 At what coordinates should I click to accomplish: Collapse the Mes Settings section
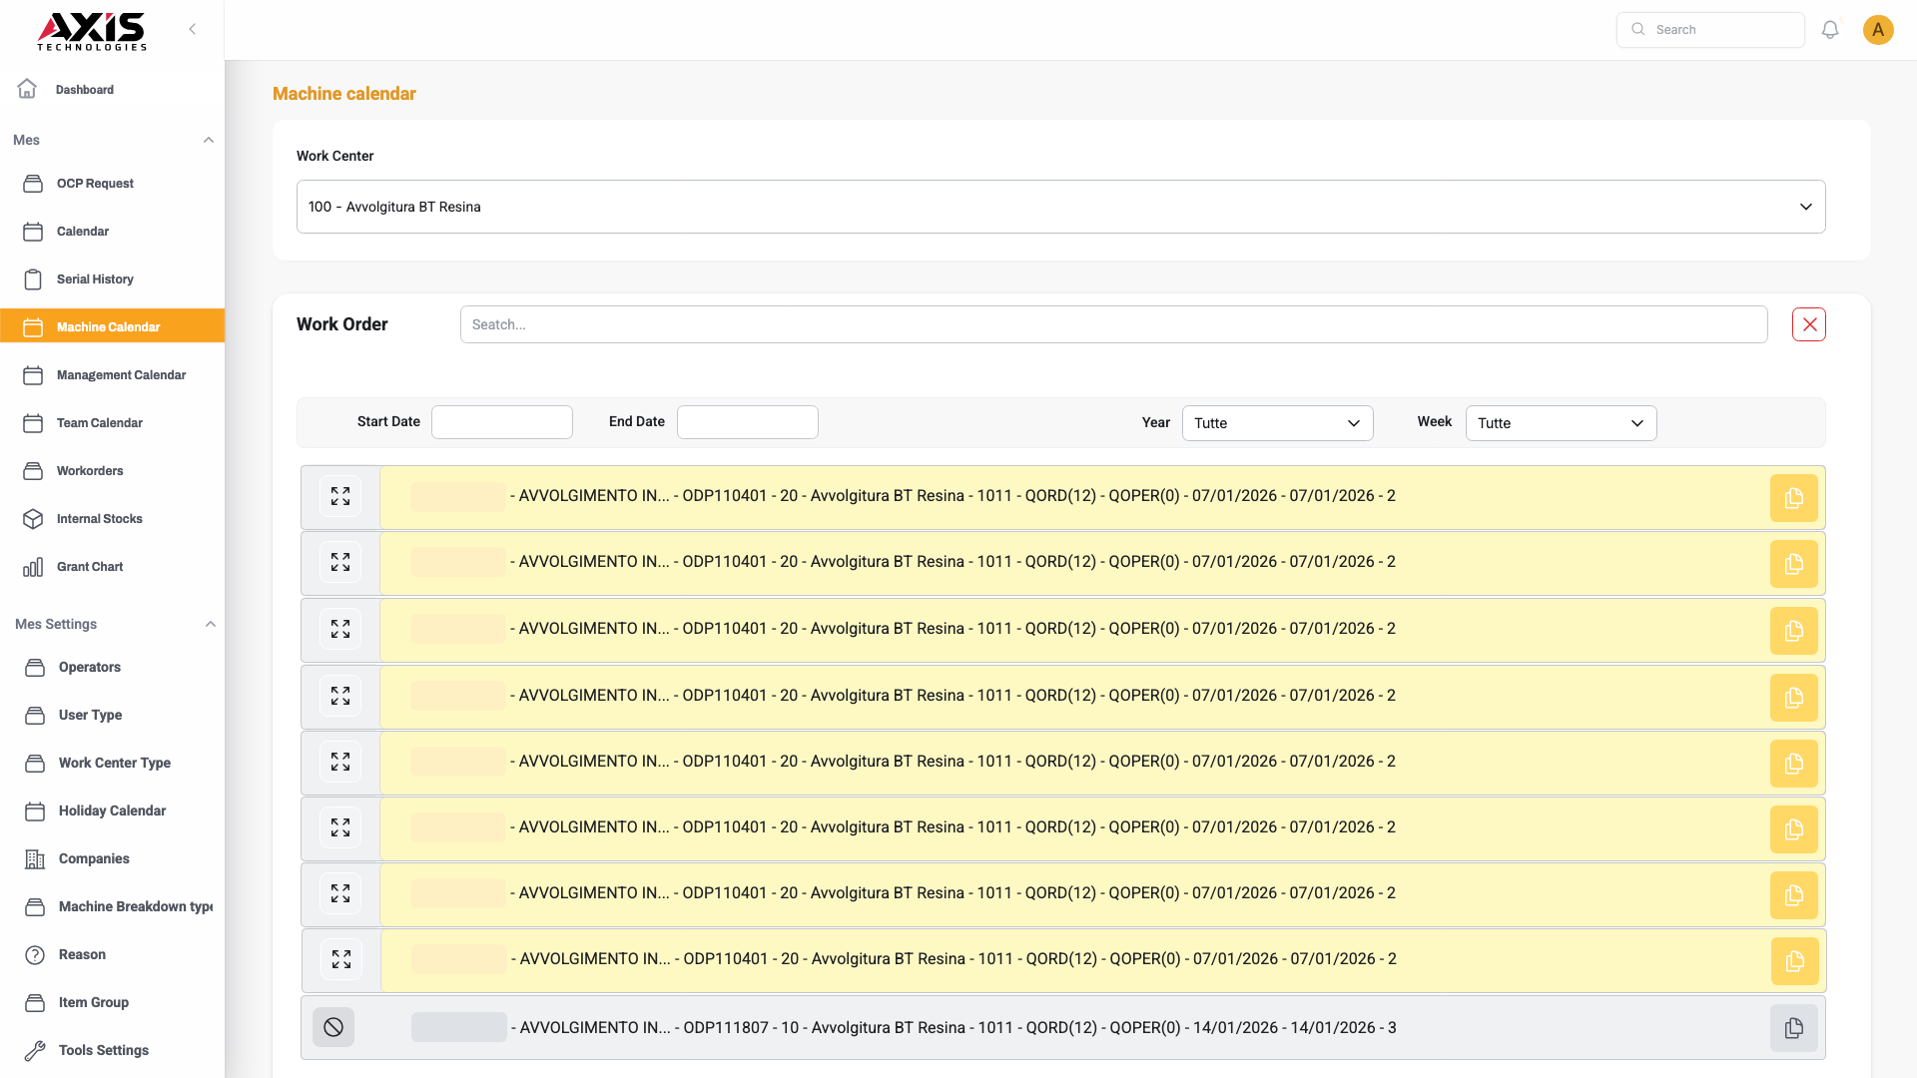(210, 624)
